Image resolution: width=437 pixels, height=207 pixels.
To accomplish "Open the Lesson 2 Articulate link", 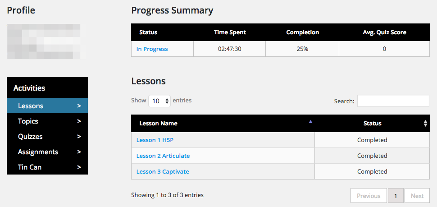I will (163, 156).
